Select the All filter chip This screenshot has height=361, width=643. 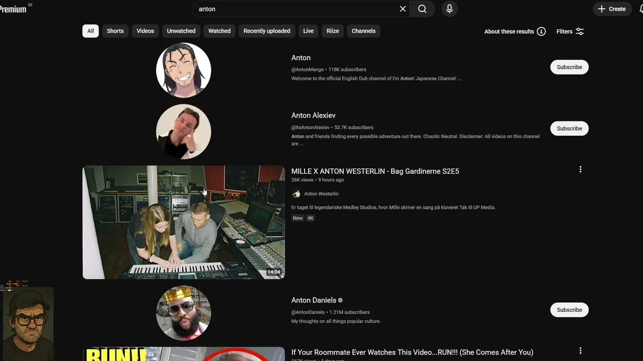click(90, 31)
